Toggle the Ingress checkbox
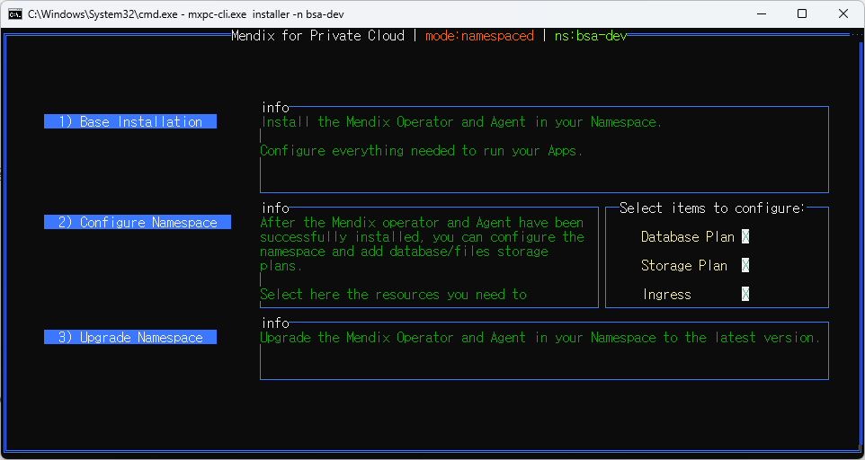The width and height of the screenshot is (865, 460). [745, 294]
